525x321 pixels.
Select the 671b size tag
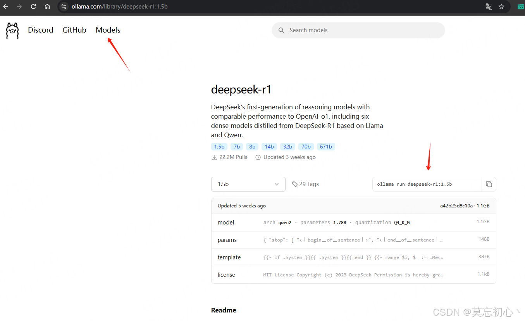point(326,147)
